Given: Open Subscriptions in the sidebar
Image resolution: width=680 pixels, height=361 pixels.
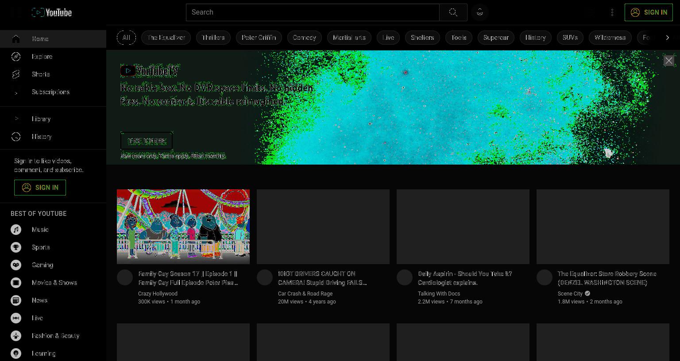Looking at the screenshot, I should (x=53, y=92).
